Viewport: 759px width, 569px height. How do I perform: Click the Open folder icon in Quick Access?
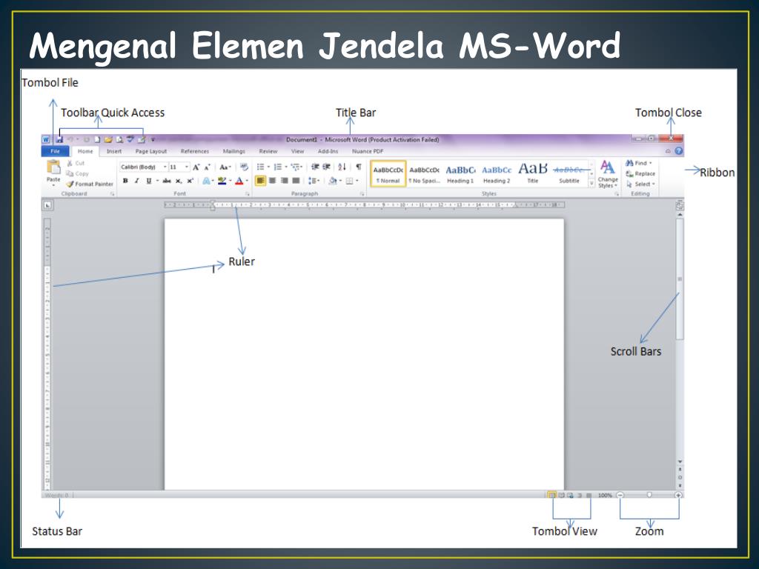(x=108, y=139)
